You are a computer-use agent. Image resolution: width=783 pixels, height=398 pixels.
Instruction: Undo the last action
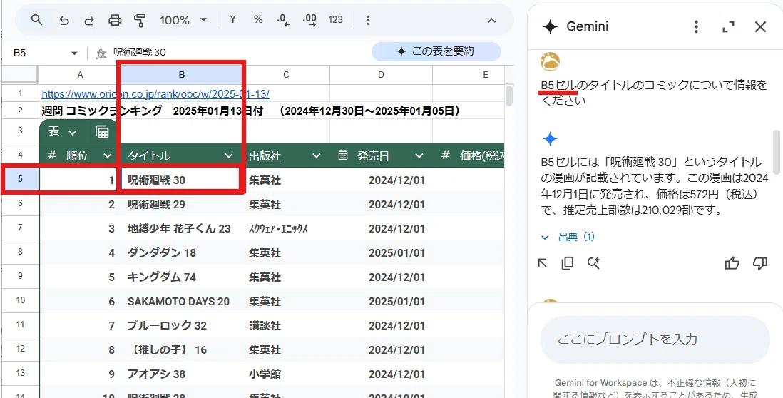[x=64, y=20]
